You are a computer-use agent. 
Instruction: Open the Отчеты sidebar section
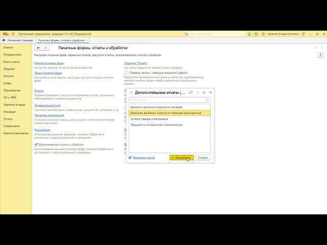(8, 119)
